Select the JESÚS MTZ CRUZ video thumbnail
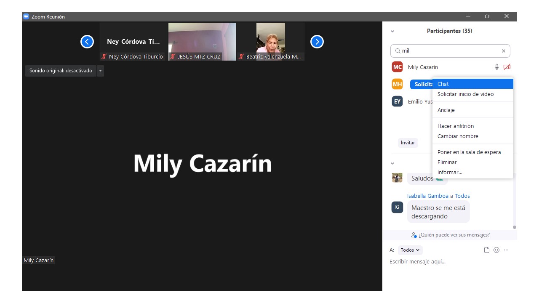This screenshot has width=539, height=303. pyautogui.click(x=202, y=42)
